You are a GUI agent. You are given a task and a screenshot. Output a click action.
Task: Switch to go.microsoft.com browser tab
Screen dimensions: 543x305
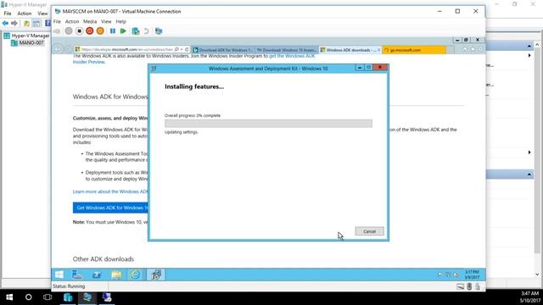[414, 50]
